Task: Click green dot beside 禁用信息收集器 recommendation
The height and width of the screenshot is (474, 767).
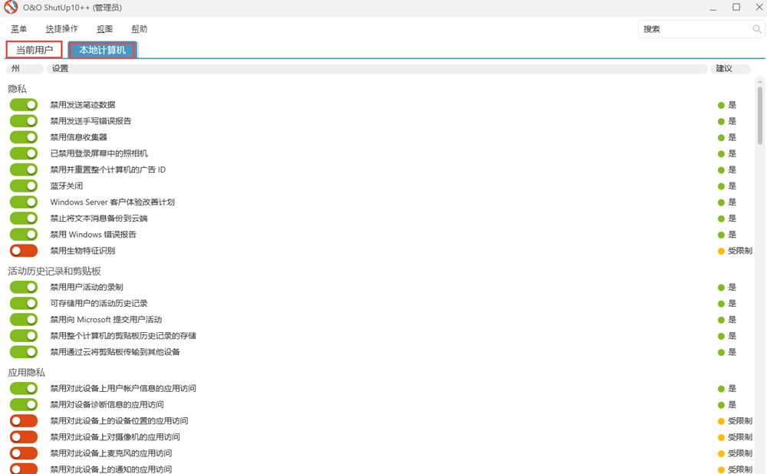Action: click(721, 137)
